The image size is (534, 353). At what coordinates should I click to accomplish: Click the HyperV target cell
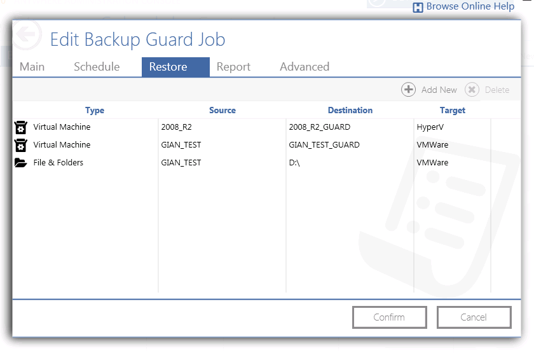(x=430, y=127)
